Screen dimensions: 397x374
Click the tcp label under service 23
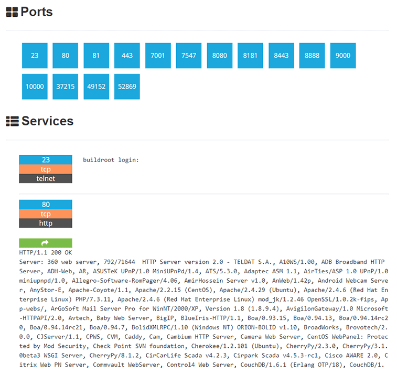46,169
